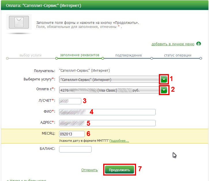Select the заполнение реквизитов step

tap(80, 55)
